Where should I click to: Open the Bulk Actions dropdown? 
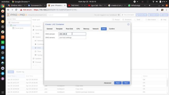tap(152, 20)
